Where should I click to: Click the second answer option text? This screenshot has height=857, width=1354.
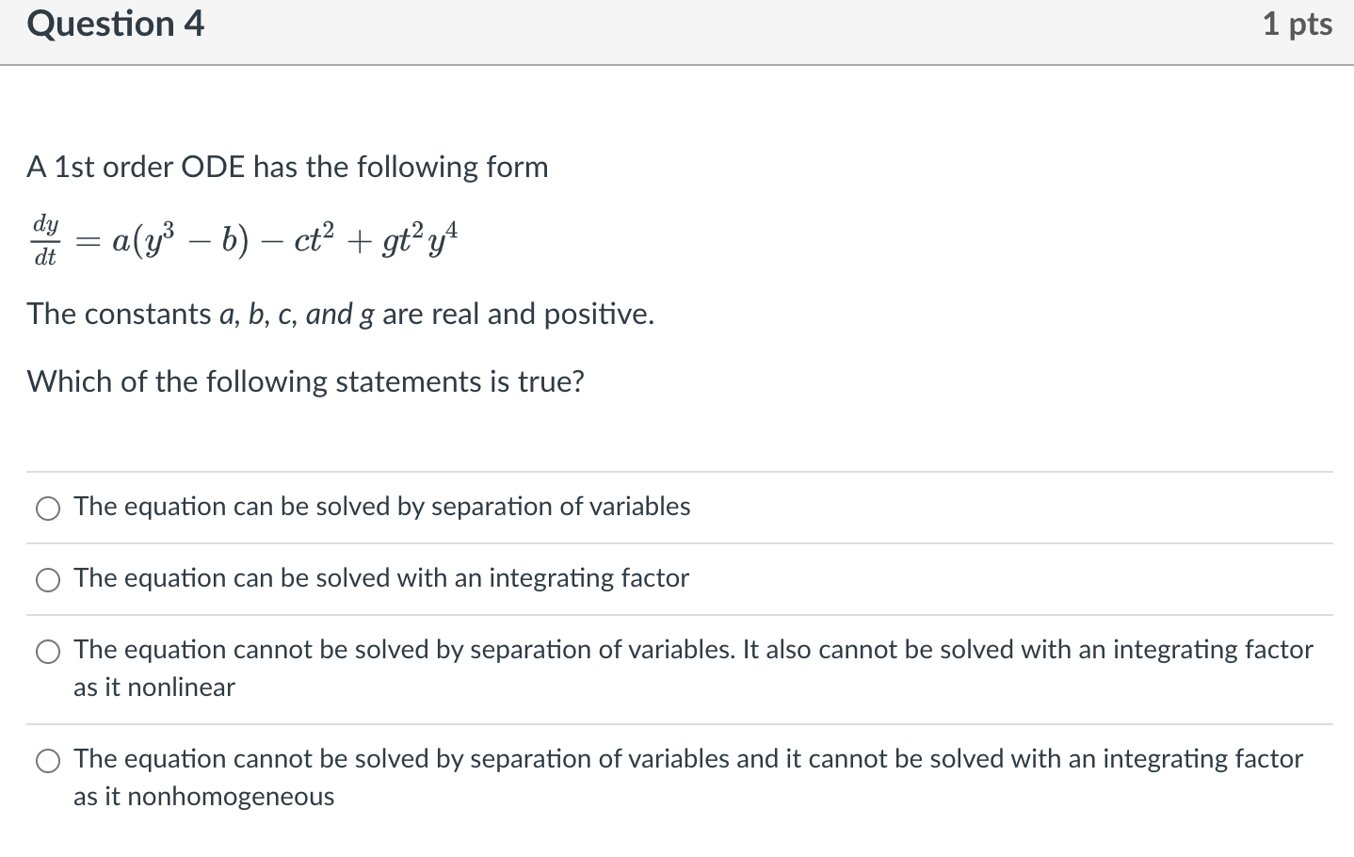(x=380, y=578)
